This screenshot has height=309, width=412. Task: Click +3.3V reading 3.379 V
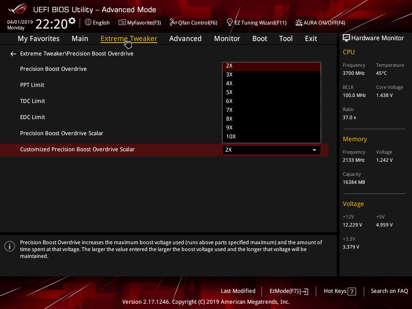pyautogui.click(x=351, y=247)
